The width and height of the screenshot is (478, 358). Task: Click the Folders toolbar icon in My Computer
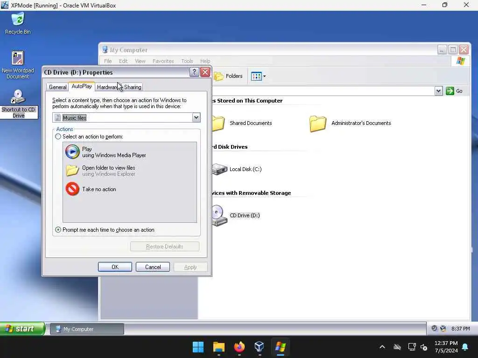point(219,76)
